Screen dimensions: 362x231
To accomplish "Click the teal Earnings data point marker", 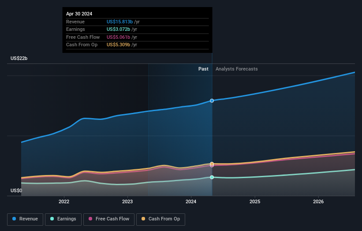I will pos(212,177).
